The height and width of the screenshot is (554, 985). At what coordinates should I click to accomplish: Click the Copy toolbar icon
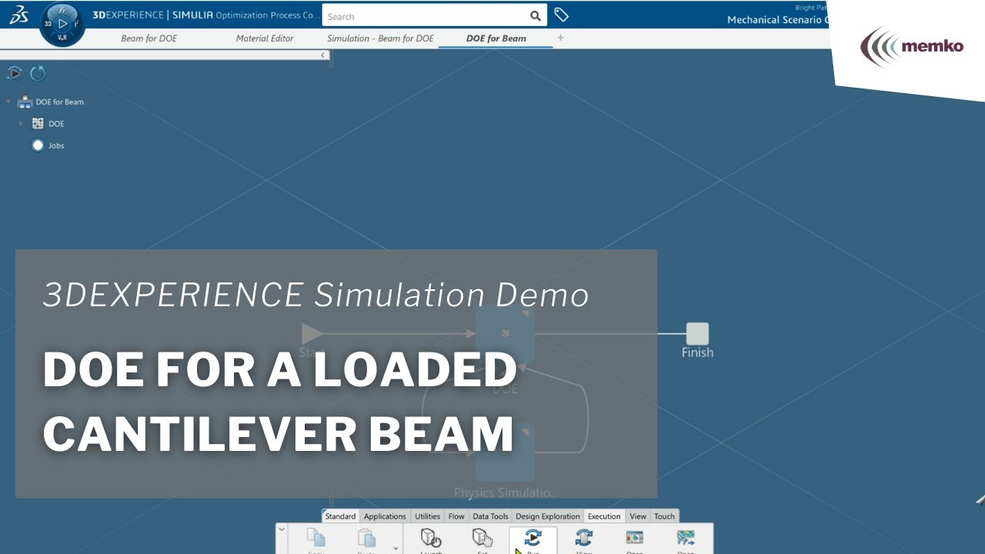[x=316, y=539]
